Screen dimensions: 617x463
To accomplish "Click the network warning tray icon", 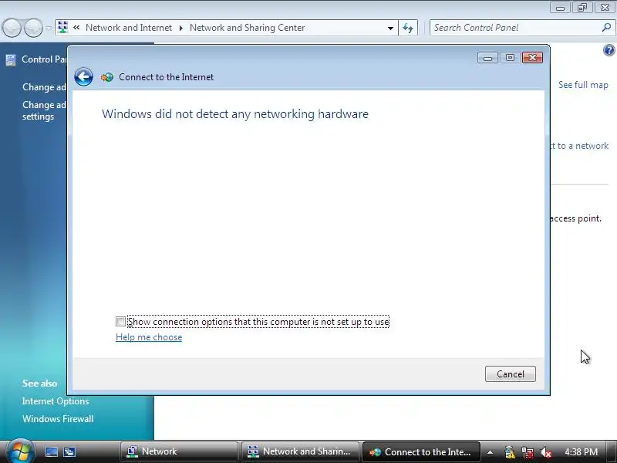I will pyautogui.click(x=509, y=452).
